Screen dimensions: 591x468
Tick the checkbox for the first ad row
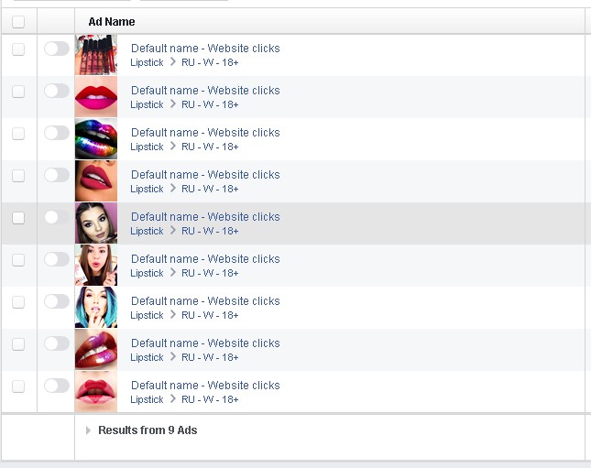(18, 49)
